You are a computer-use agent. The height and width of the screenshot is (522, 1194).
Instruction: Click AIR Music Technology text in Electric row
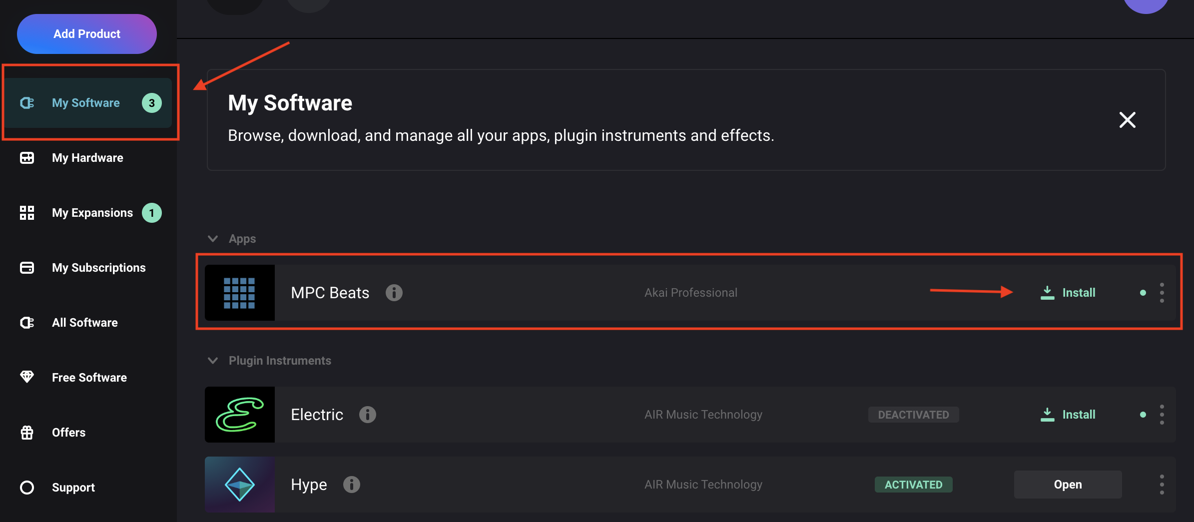pyautogui.click(x=703, y=415)
